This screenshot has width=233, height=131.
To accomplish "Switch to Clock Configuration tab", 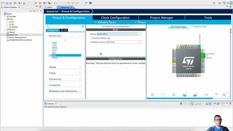I will [x=115, y=17].
